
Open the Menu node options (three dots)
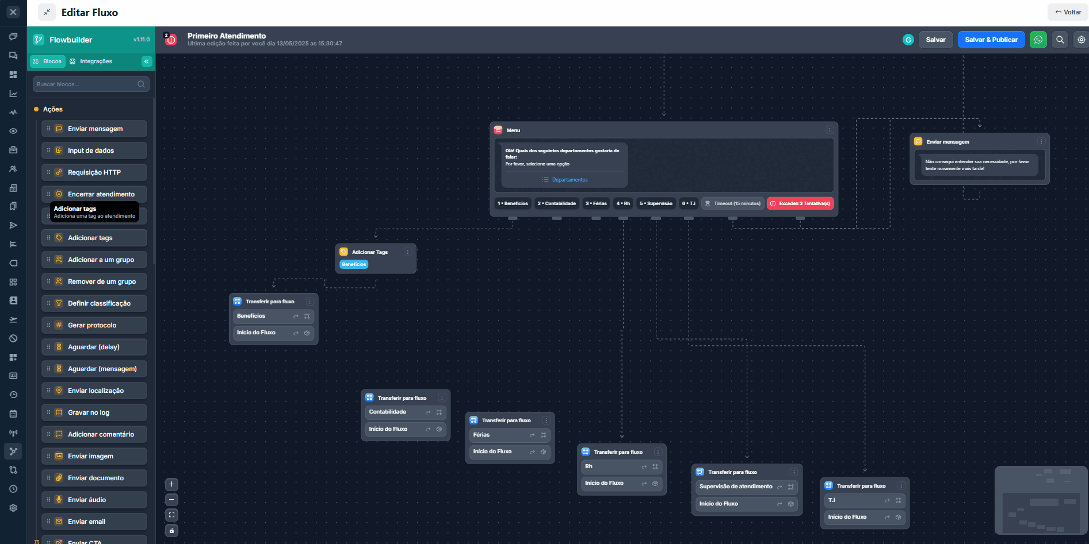[829, 130]
